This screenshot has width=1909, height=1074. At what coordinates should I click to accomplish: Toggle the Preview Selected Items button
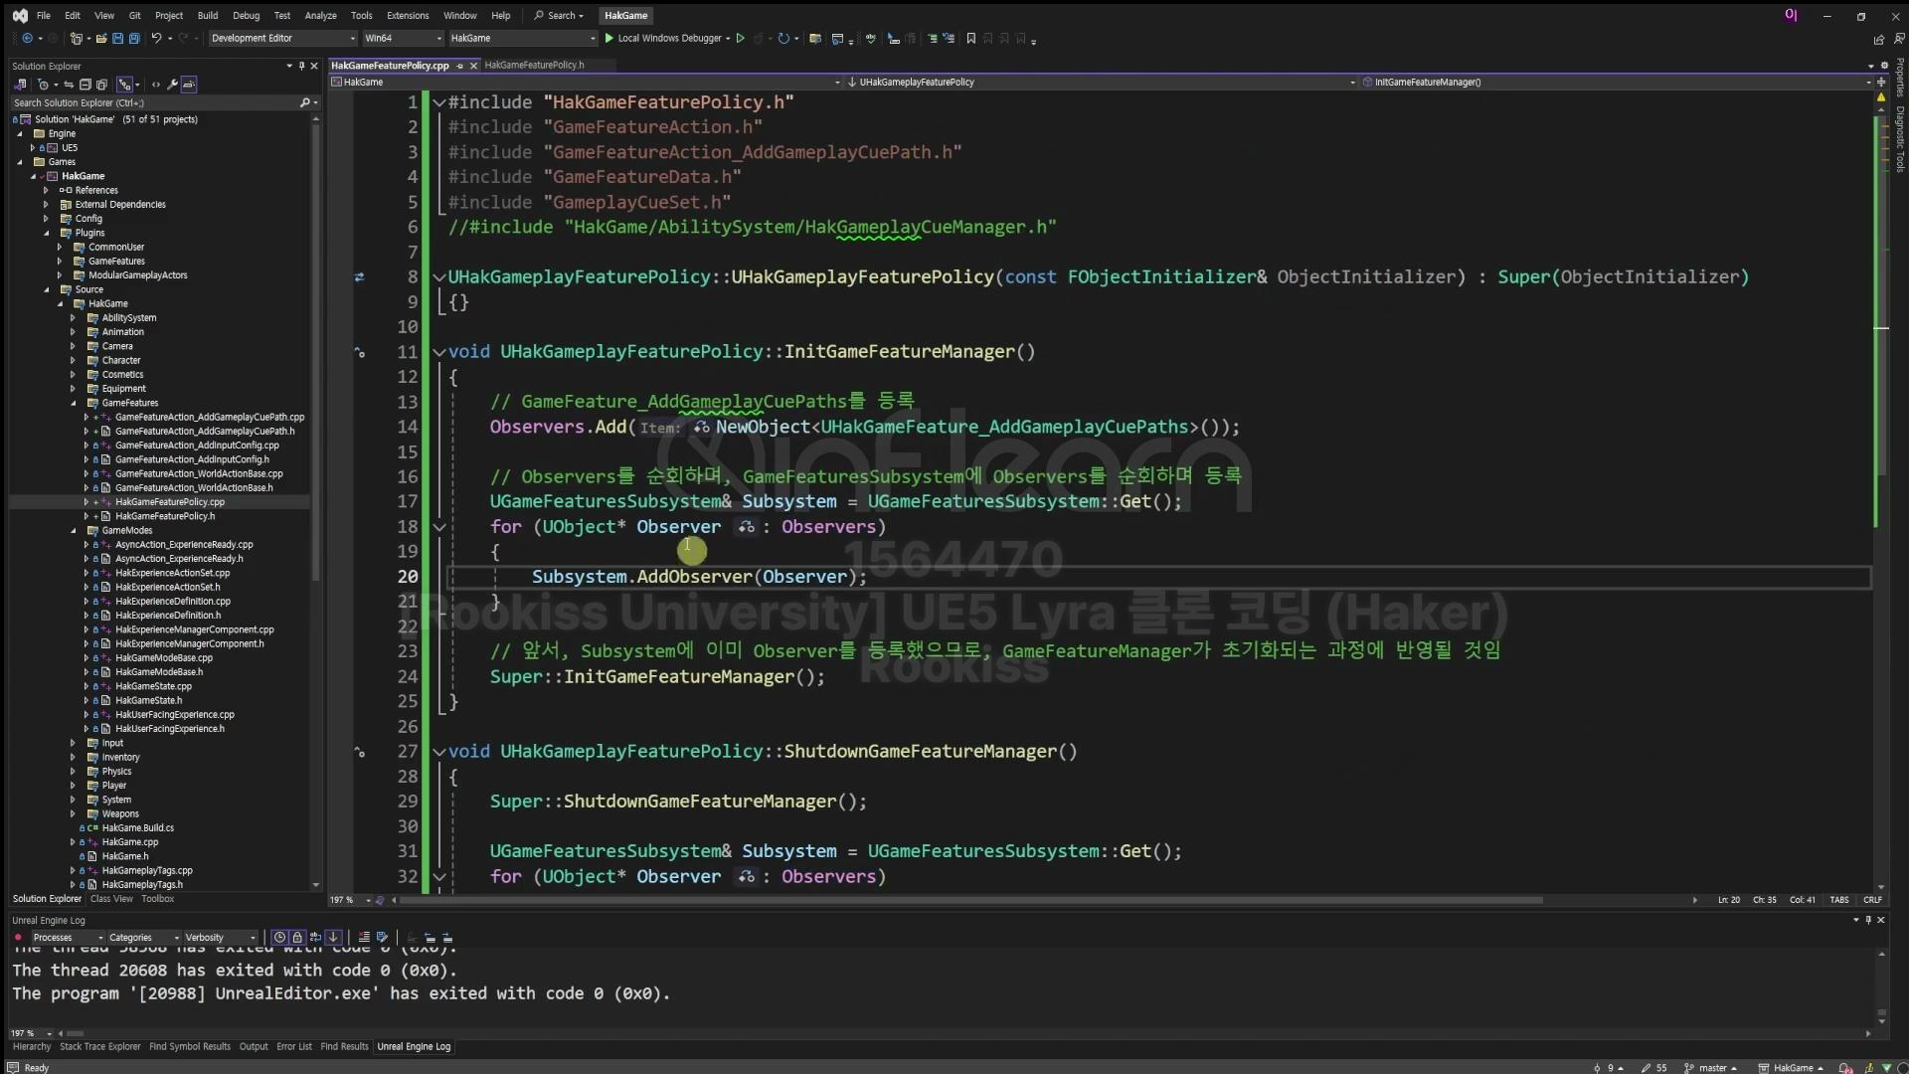(189, 85)
